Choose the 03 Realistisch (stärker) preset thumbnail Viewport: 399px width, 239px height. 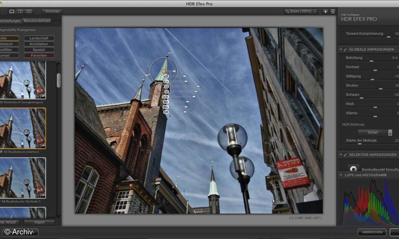(x=23, y=128)
